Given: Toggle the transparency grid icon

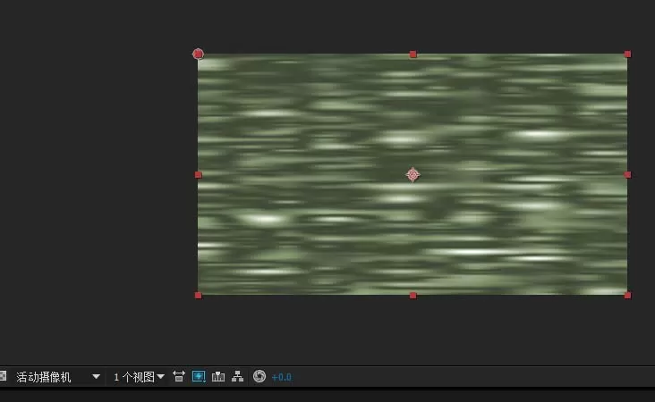Looking at the screenshot, I should (3, 376).
